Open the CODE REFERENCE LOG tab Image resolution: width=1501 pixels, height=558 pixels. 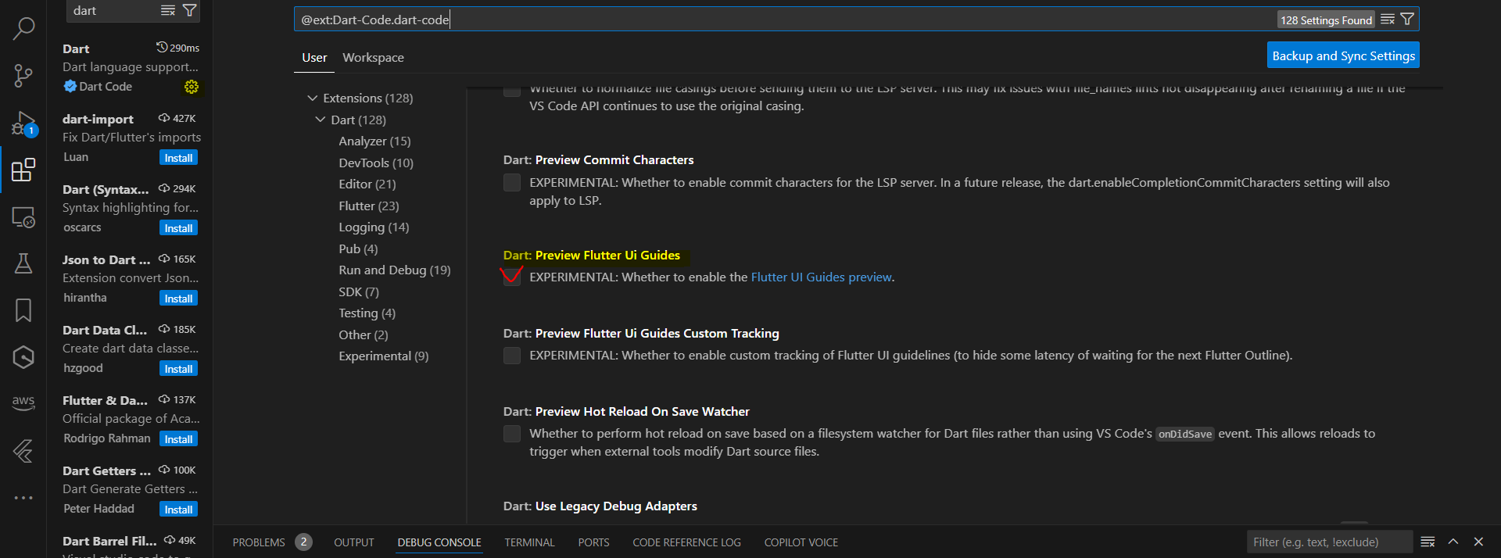click(686, 542)
